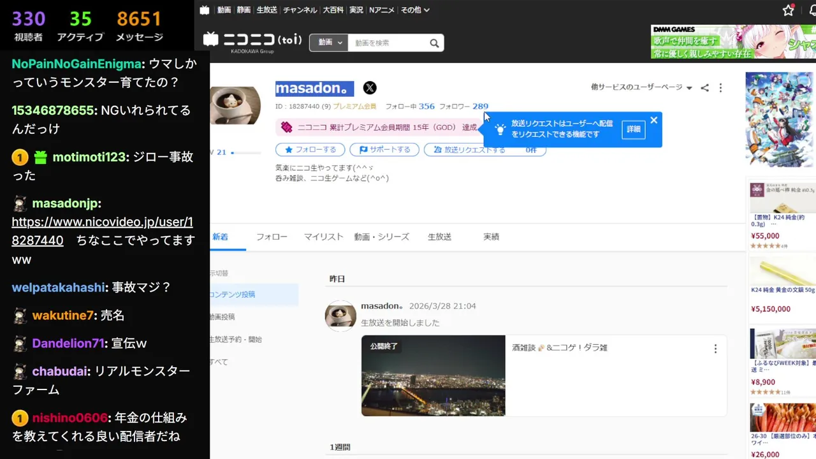Expand the その他 dropdown menu

tap(415, 10)
